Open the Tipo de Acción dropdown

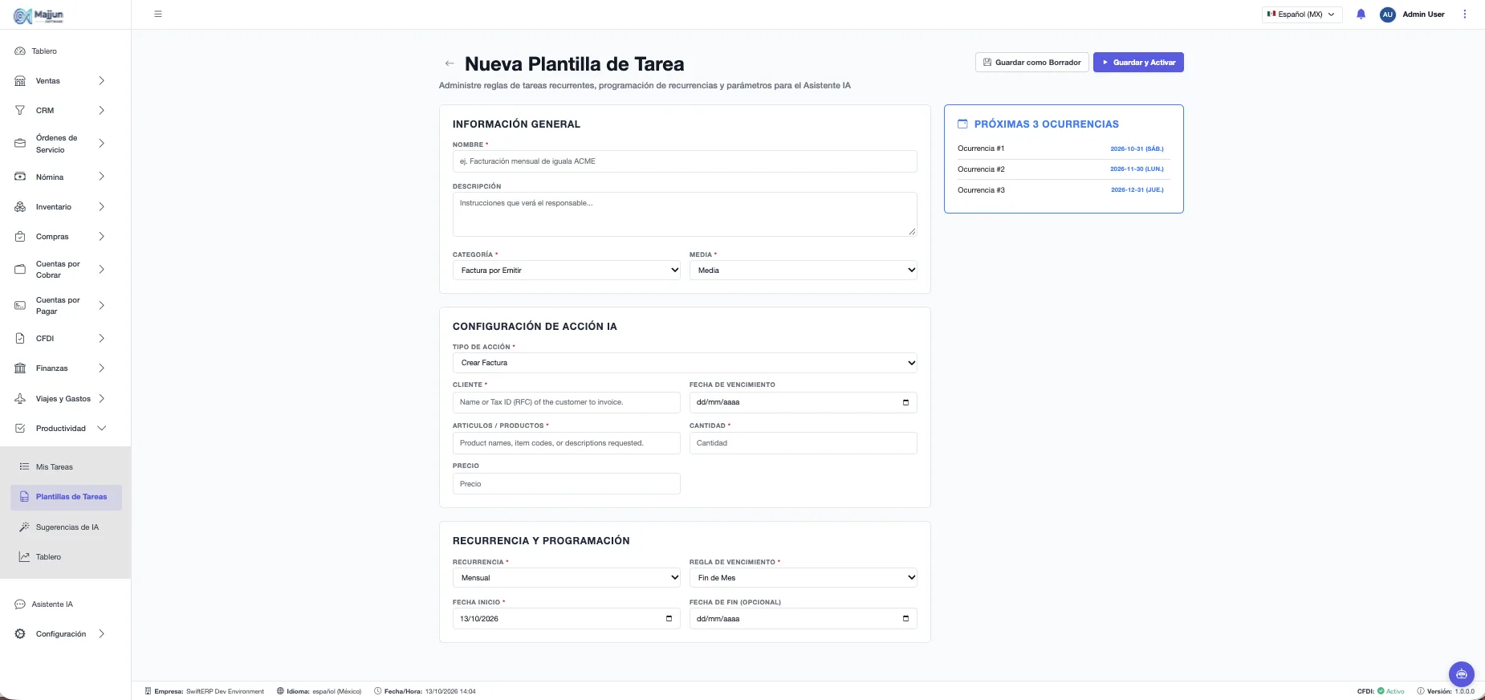pos(685,363)
